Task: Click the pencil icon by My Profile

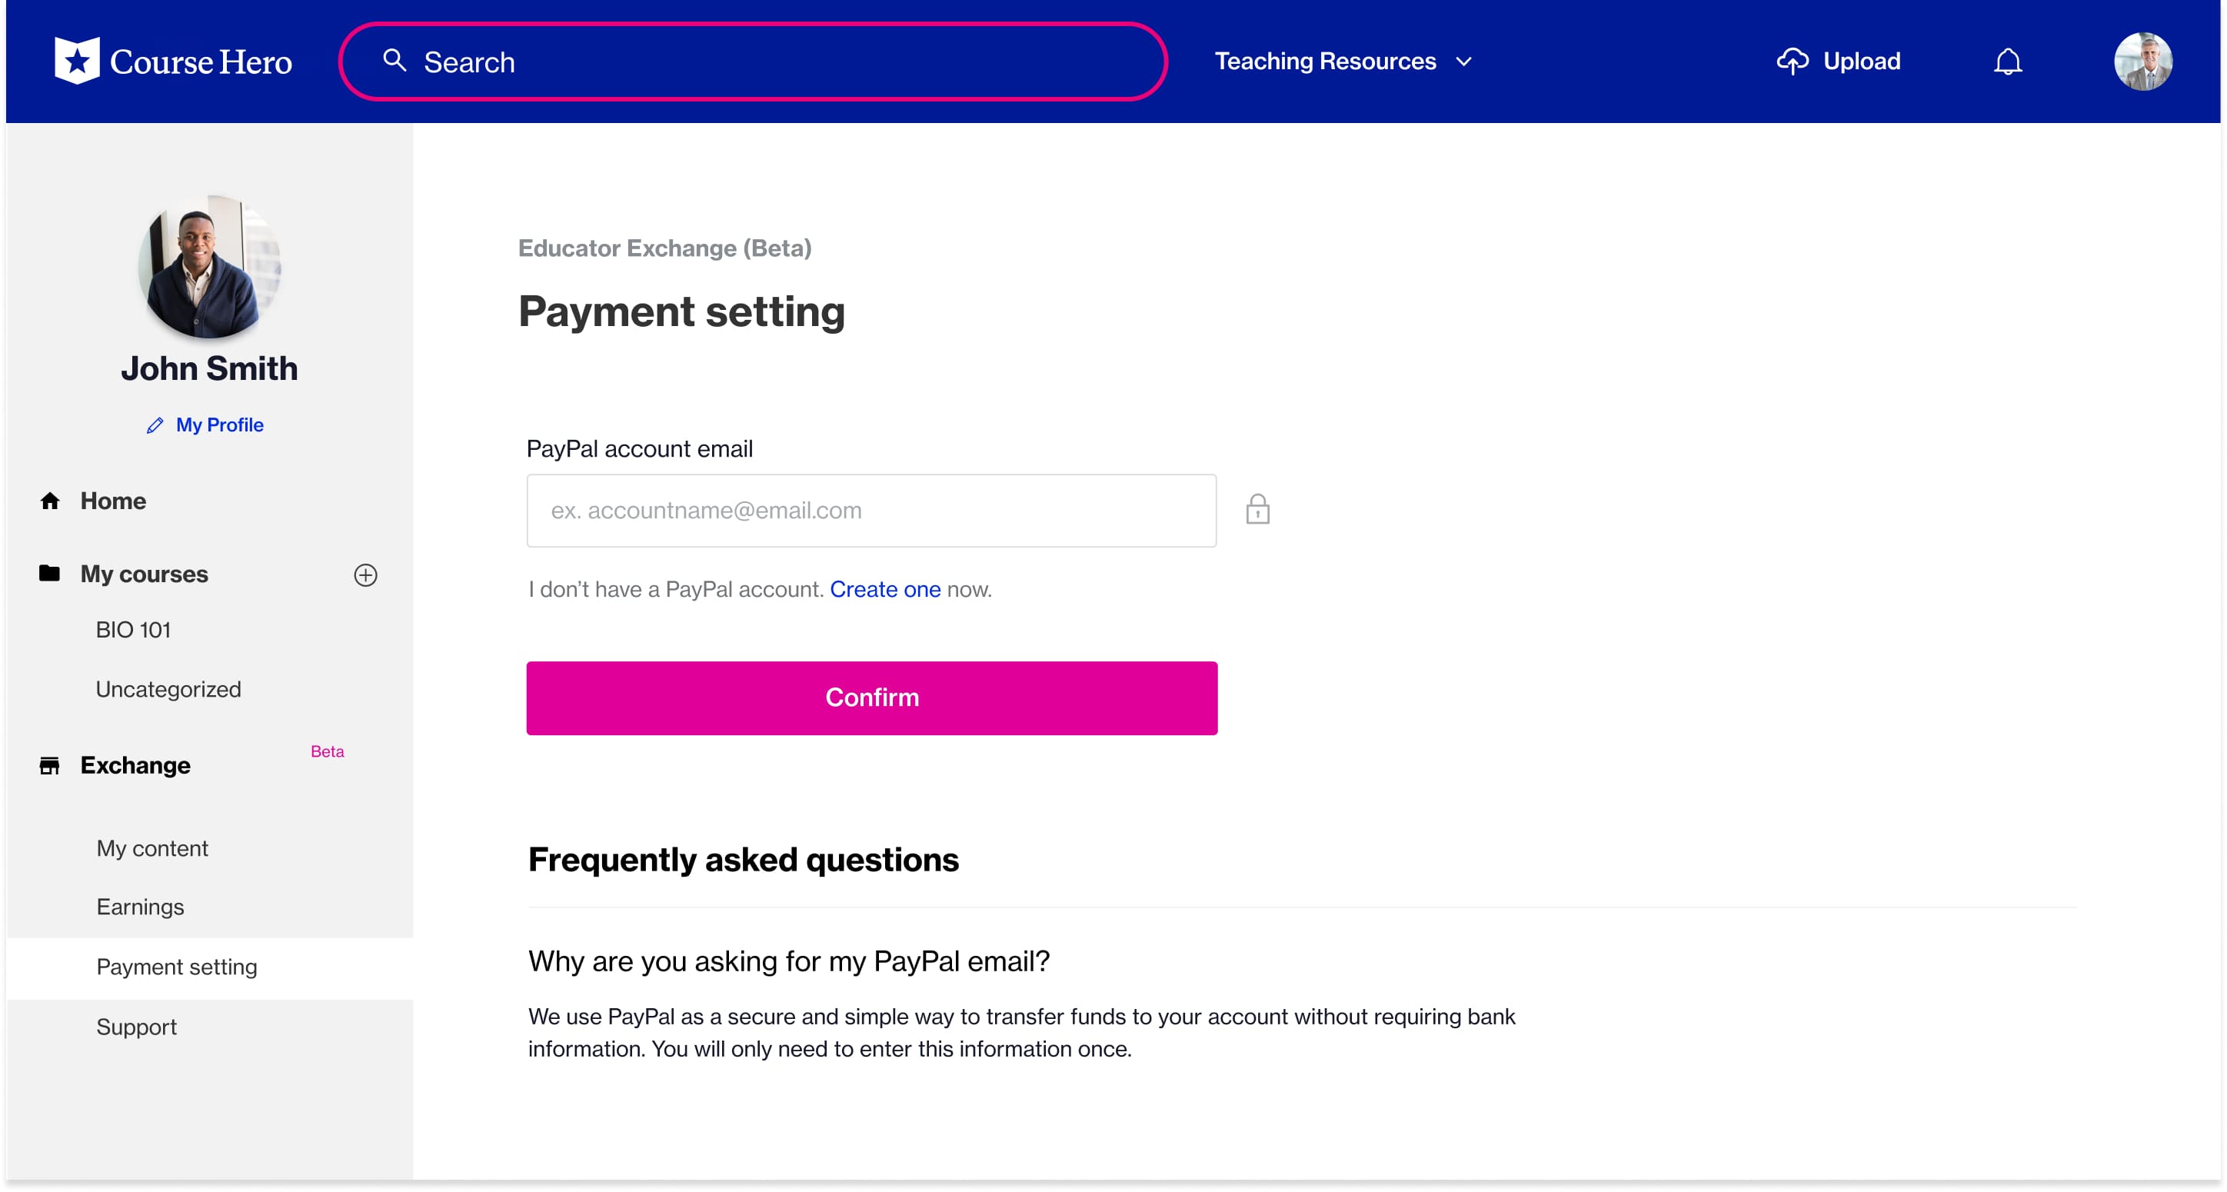Action: pos(155,425)
